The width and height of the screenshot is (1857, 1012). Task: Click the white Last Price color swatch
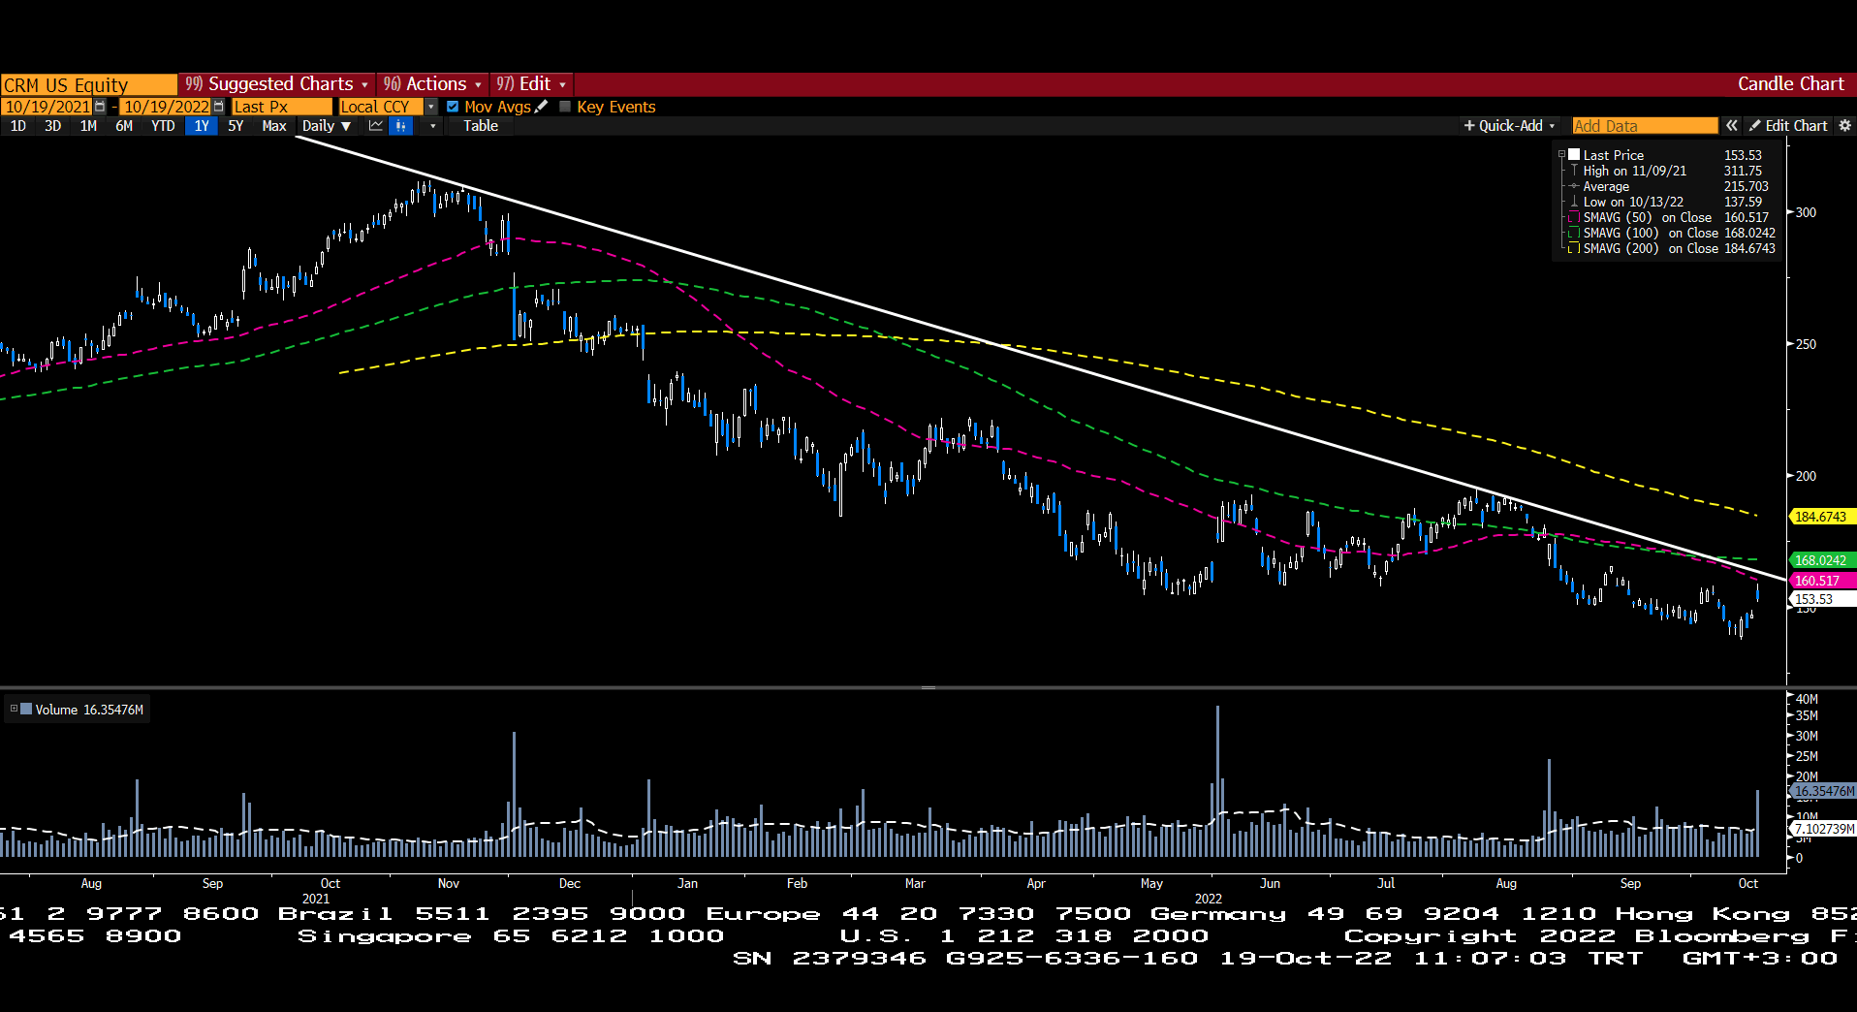1575,155
